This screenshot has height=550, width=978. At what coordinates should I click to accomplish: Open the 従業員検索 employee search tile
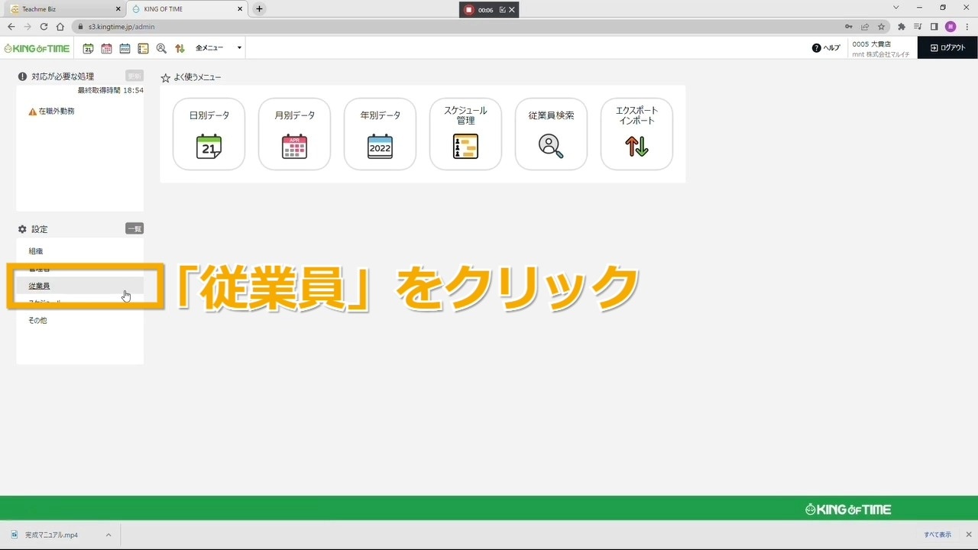pyautogui.click(x=551, y=134)
